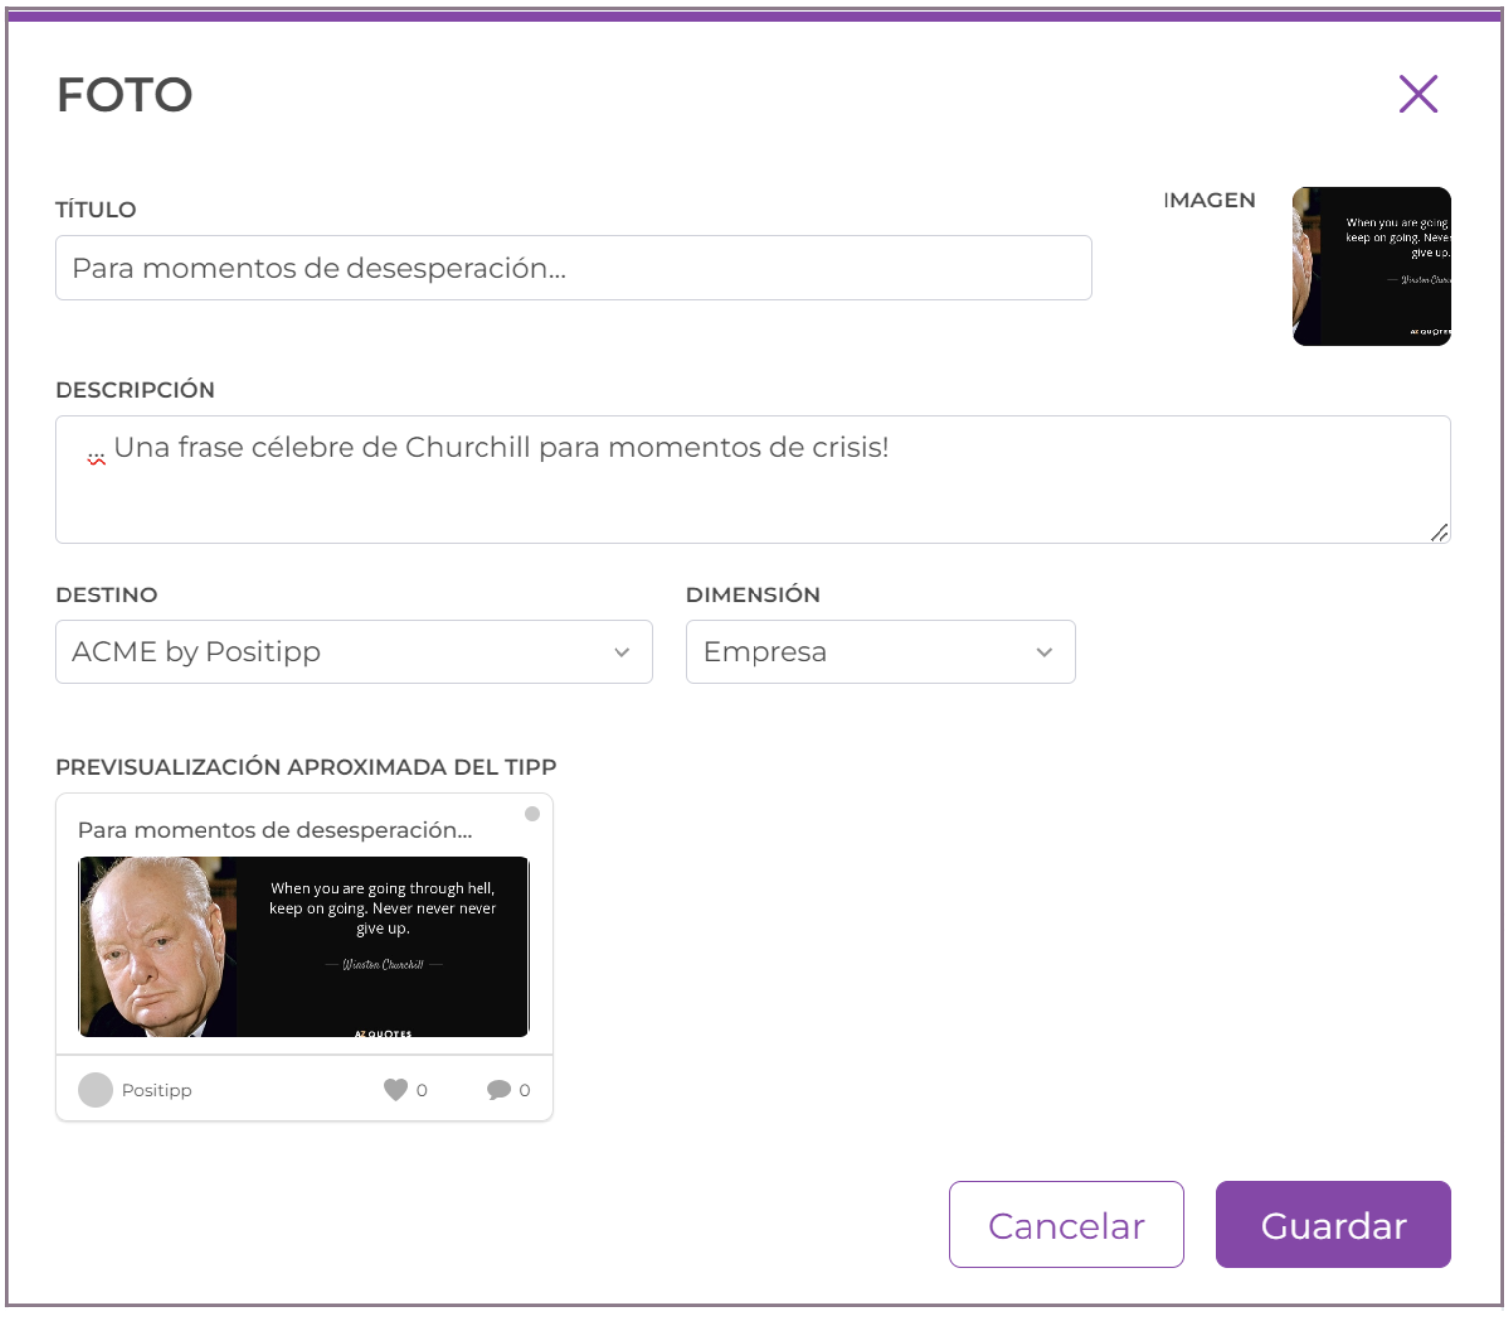Screen dimensions: 1509x1320
Task: Click the Positipp avatar circle in preview
Action: point(96,1090)
